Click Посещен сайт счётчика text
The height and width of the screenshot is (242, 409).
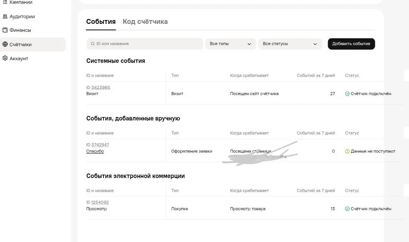[254, 94]
